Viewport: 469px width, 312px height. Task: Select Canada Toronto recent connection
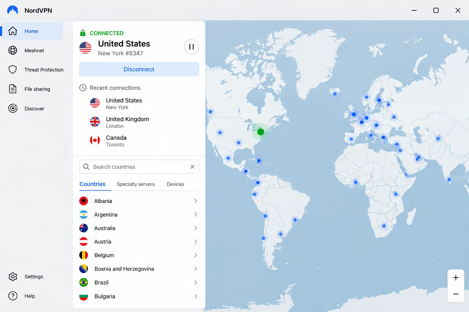tap(139, 140)
